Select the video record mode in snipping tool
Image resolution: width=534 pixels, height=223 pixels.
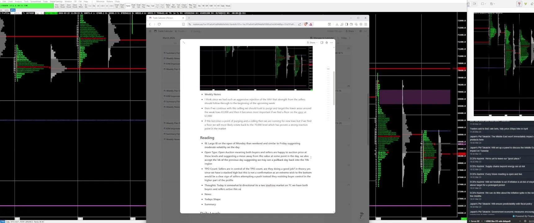tap(474, 4)
